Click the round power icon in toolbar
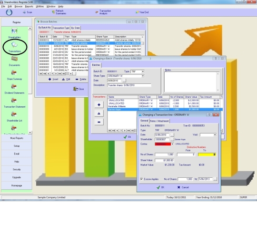Image resolution: width=257 pixels, height=235 pixels. [x=9, y=12]
